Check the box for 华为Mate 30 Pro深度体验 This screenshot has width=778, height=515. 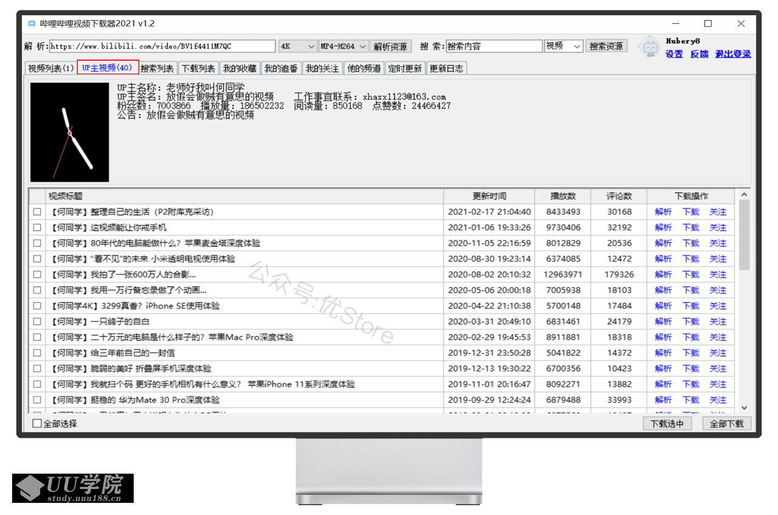(37, 400)
